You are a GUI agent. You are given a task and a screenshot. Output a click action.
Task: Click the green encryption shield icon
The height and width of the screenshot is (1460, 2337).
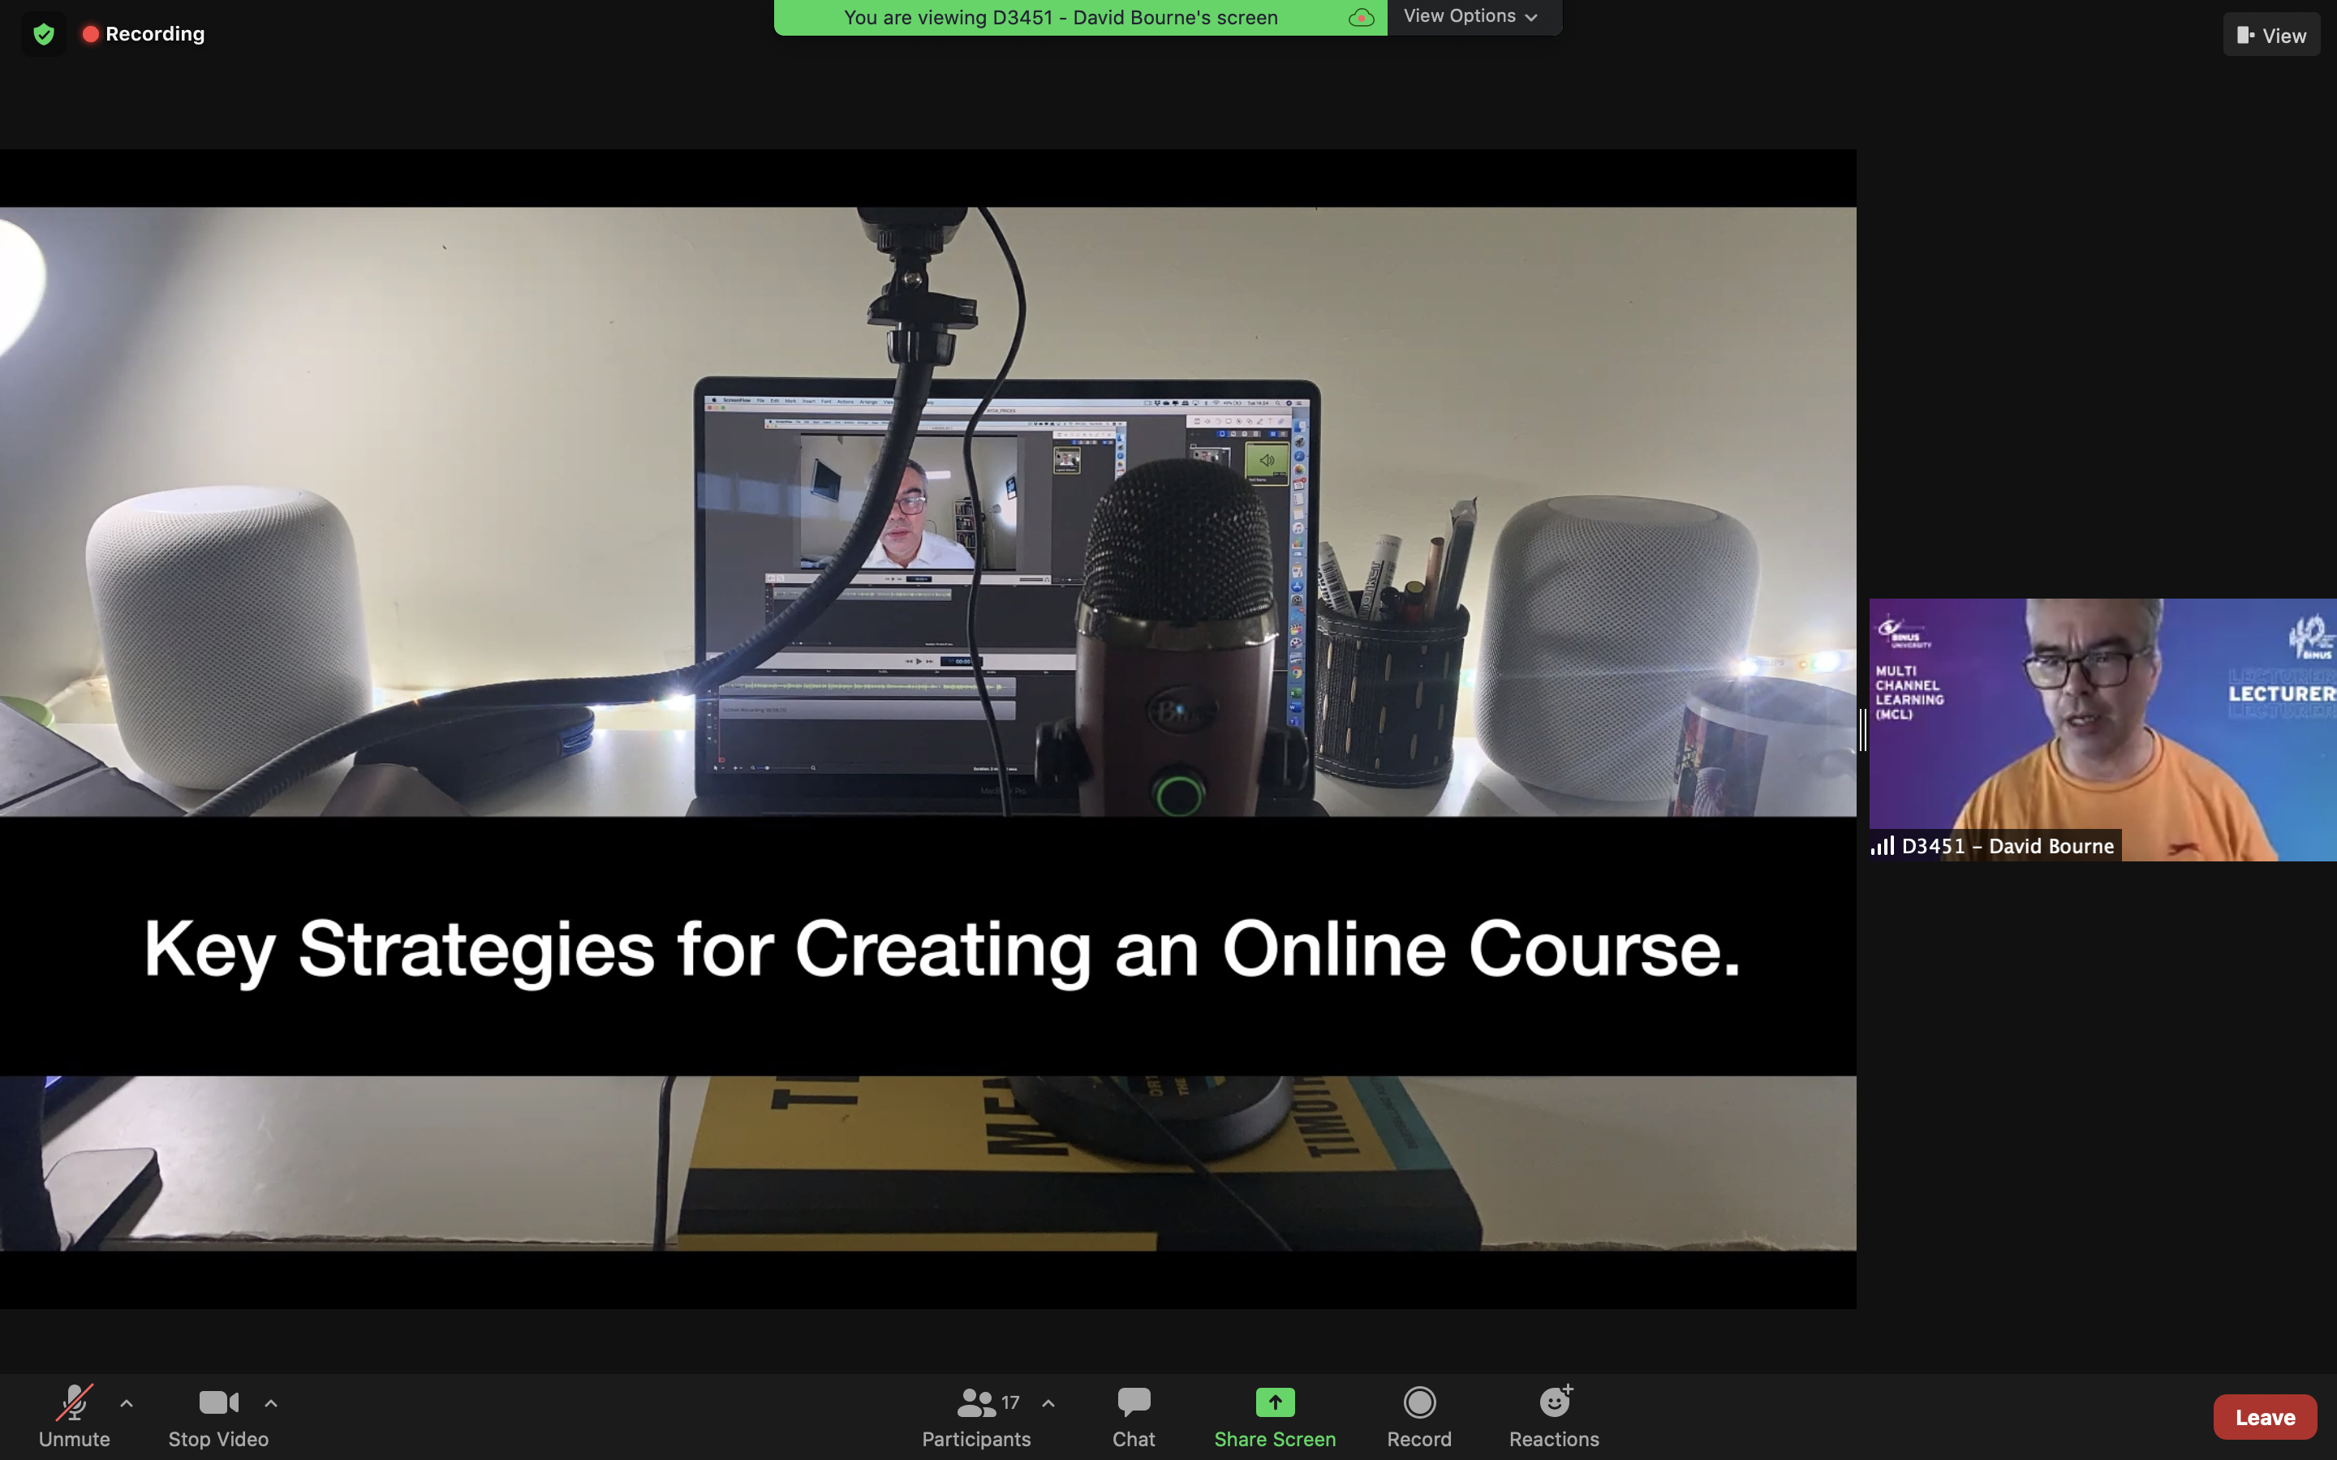44,35
